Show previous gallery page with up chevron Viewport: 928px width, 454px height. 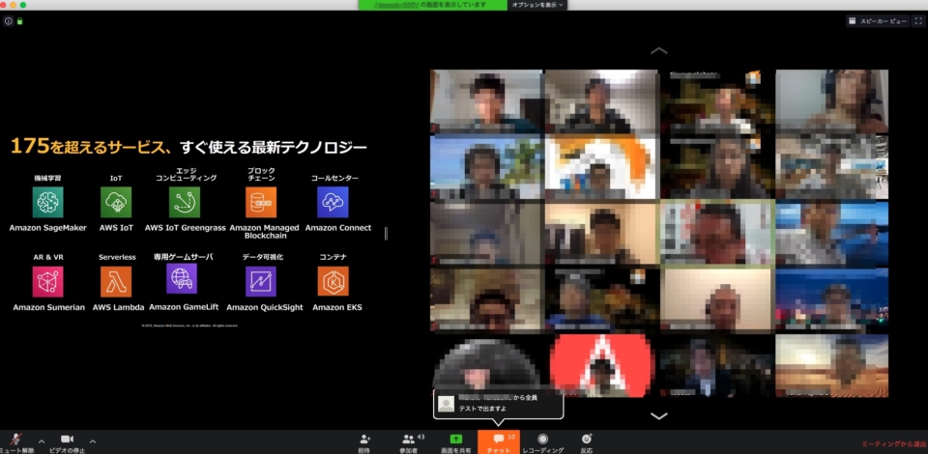pyautogui.click(x=658, y=51)
